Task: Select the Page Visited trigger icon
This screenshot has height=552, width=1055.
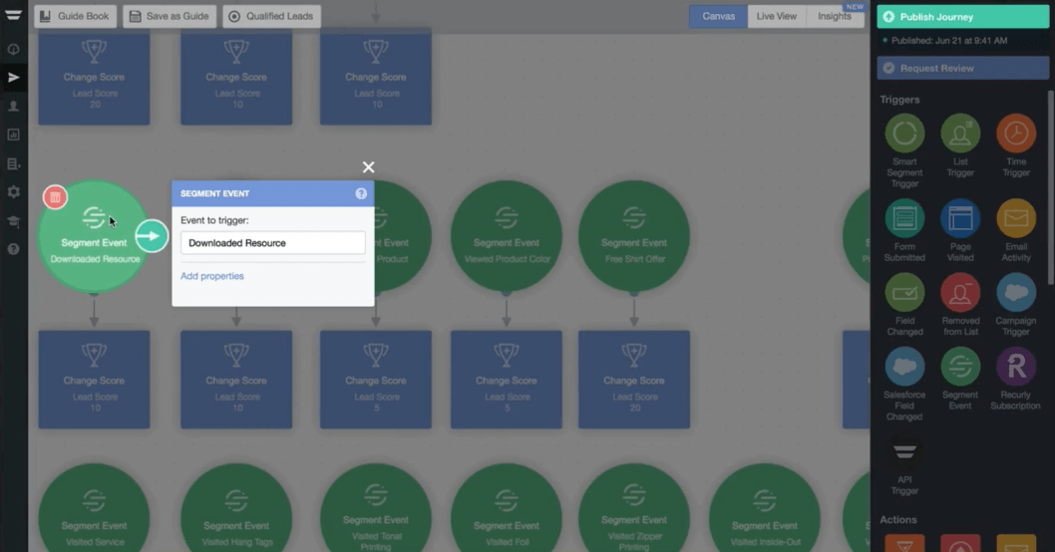Action: (x=960, y=218)
